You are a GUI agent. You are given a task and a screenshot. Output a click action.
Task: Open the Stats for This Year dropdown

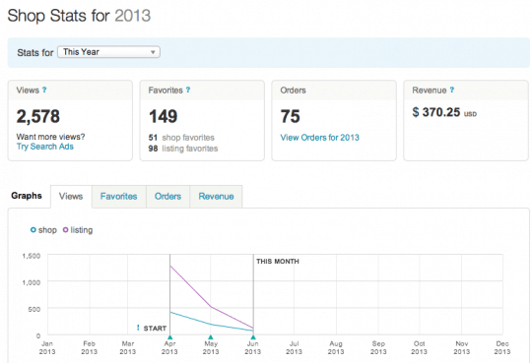[x=108, y=52]
